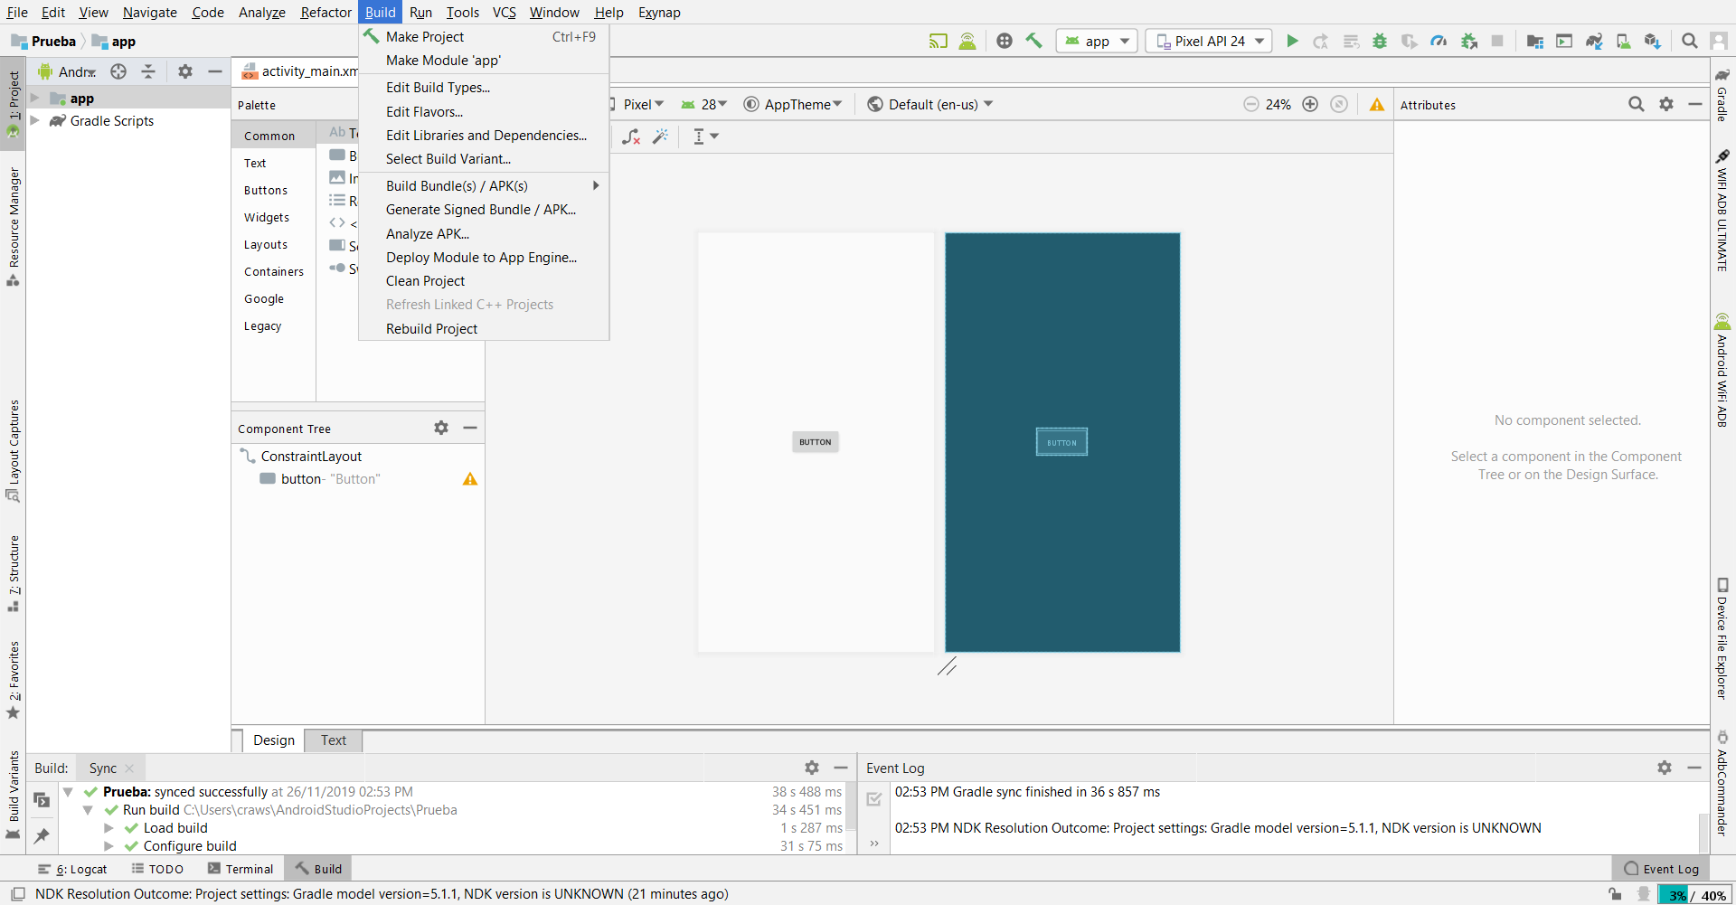
Task: Expand the Configure build node
Action: pyautogui.click(x=108, y=846)
